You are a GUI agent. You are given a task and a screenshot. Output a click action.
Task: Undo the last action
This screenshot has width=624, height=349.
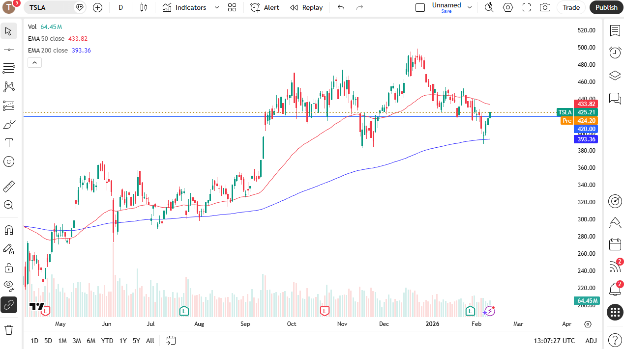(x=341, y=7)
